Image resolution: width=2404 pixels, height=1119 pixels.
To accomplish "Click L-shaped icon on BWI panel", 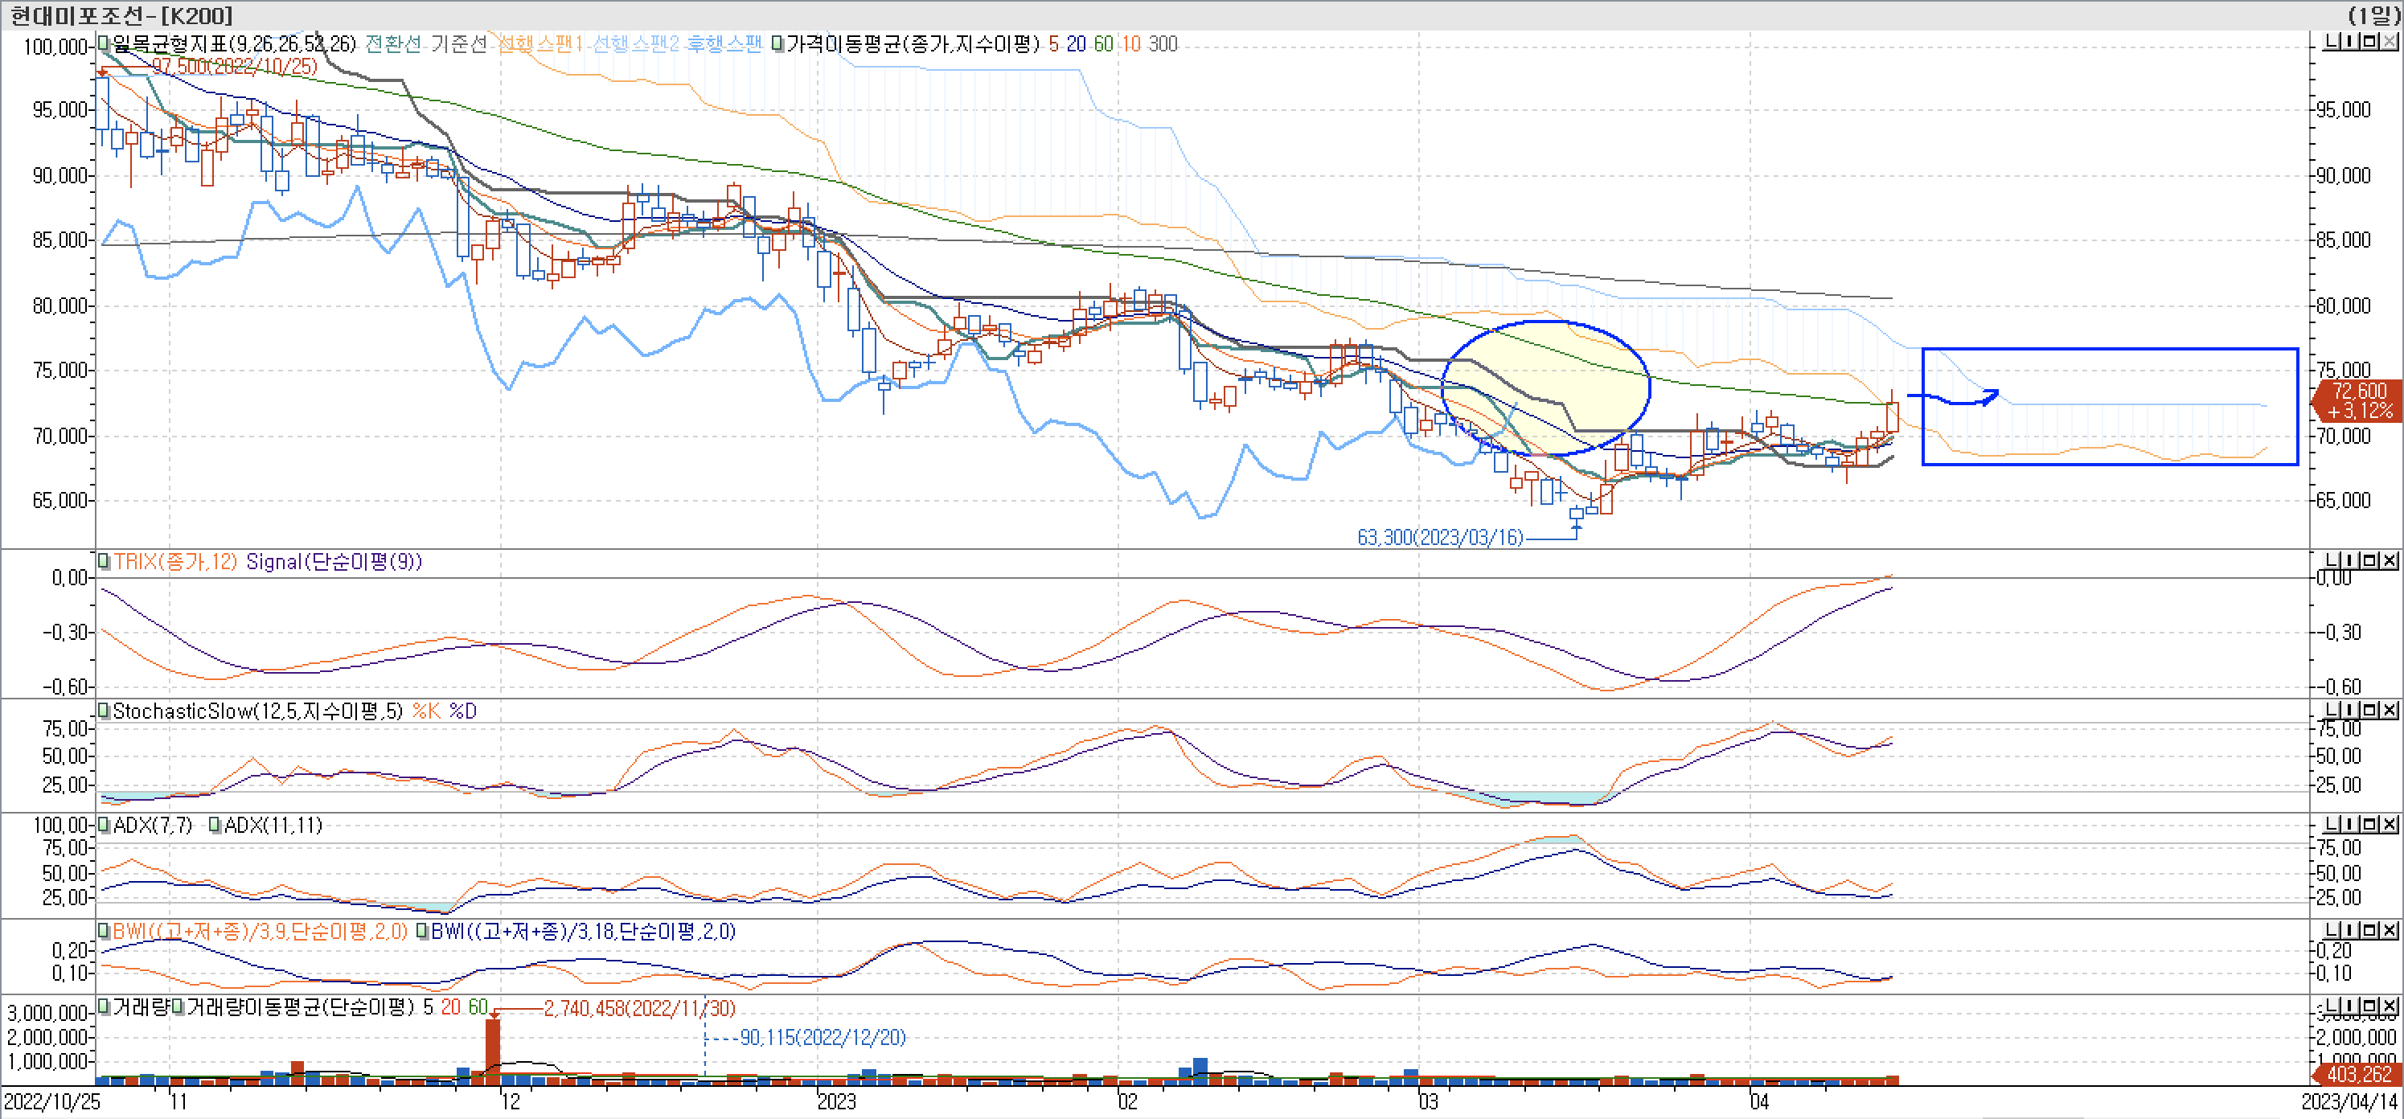I will tap(2332, 932).
